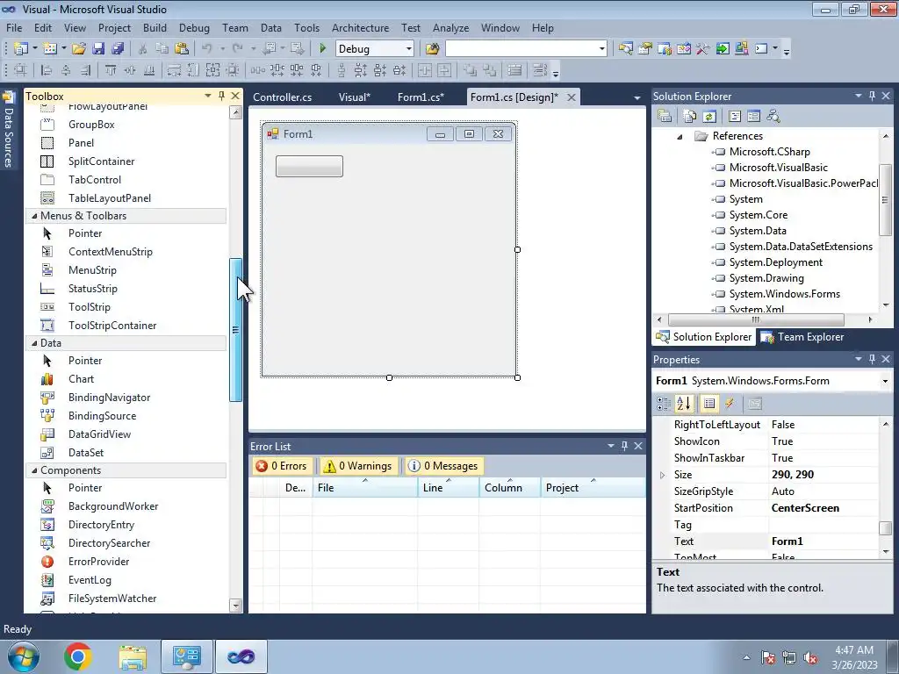Screen dimensions: 899x674
Task: Show Events with the lightning bolt icon
Action: click(x=730, y=404)
